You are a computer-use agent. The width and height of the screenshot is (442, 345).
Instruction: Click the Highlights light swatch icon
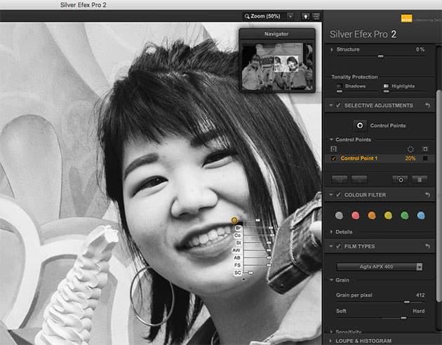coord(386,86)
